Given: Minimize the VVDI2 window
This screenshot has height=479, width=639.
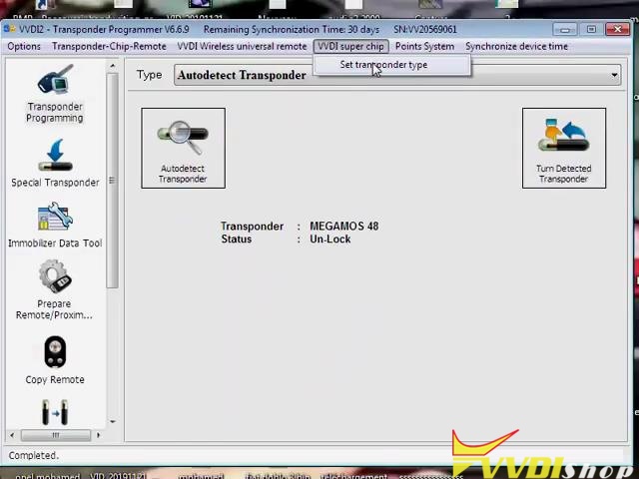Looking at the screenshot, I should pos(565,29).
